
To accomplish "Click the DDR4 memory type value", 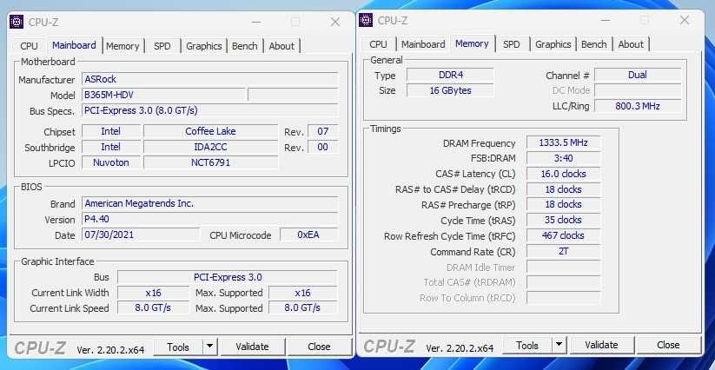I will pos(451,75).
